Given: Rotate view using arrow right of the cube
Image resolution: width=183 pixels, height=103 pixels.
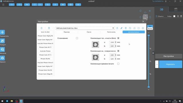Looking at the screenshot, I should [150, 17].
